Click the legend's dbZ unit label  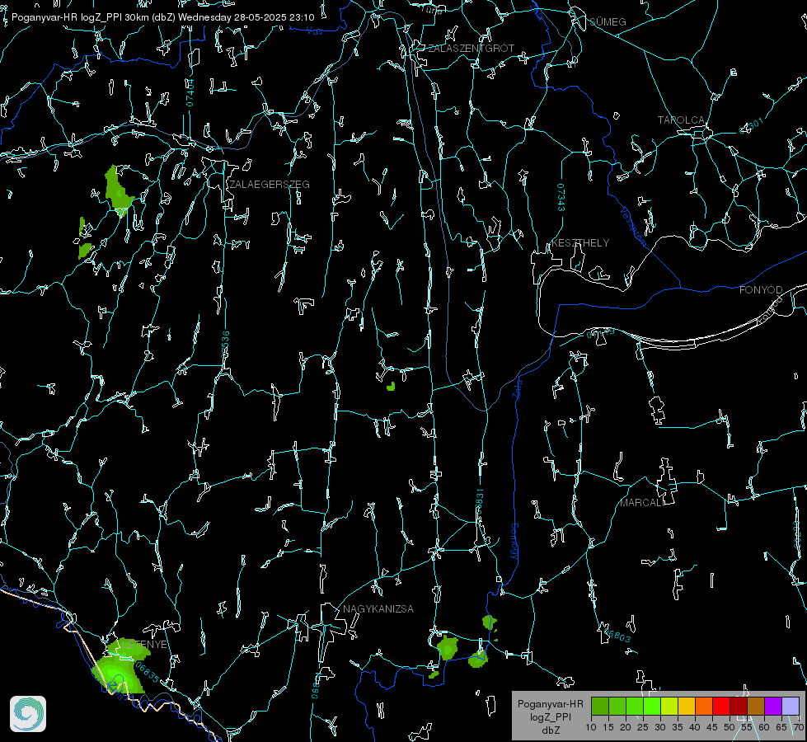pos(550,730)
